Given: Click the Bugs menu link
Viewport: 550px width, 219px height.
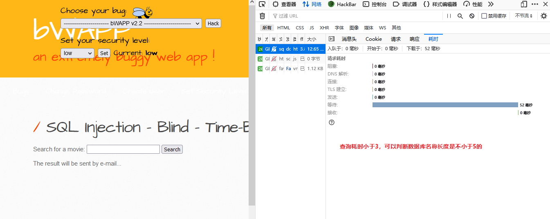Looking at the screenshot, I should [21, 91].
